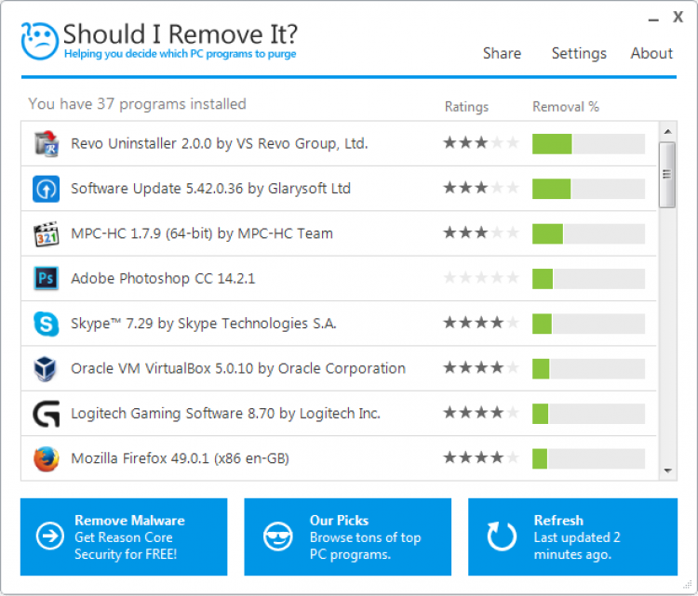Select the Skype program icon
698x596 pixels.
coord(47,324)
